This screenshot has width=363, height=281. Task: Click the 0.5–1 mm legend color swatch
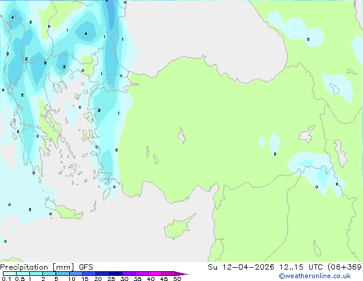tap(23, 274)
